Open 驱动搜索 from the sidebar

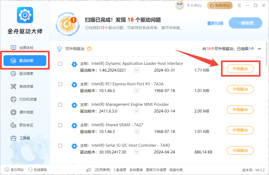(25, 73)
